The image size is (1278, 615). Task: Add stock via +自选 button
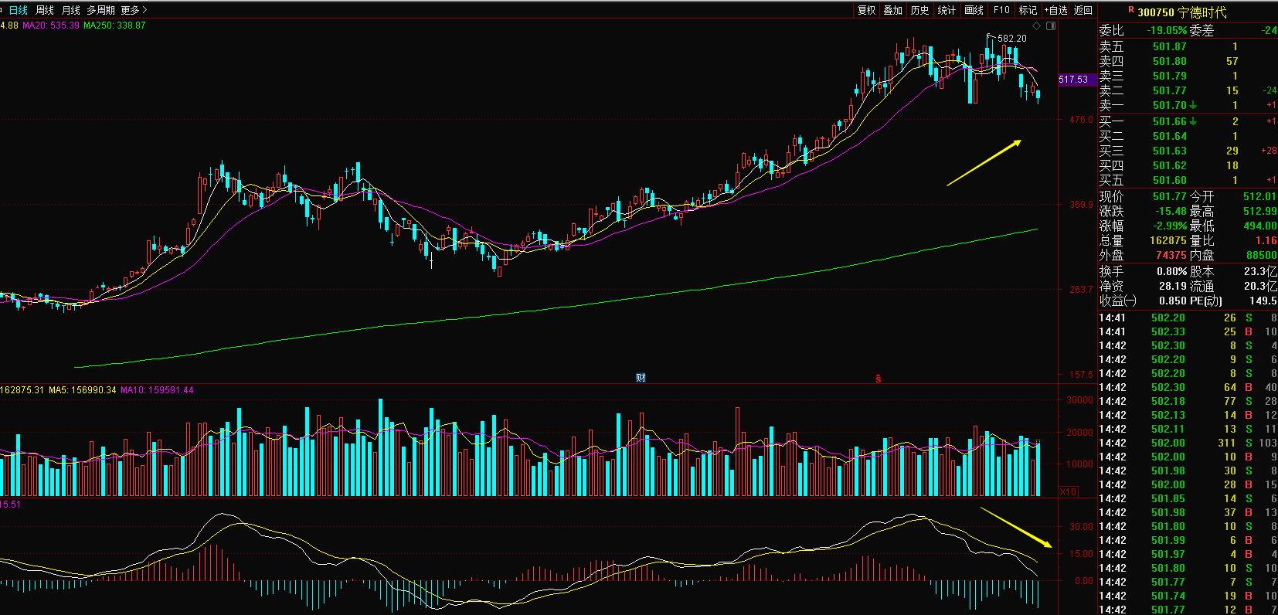[x=1056, y=10]
